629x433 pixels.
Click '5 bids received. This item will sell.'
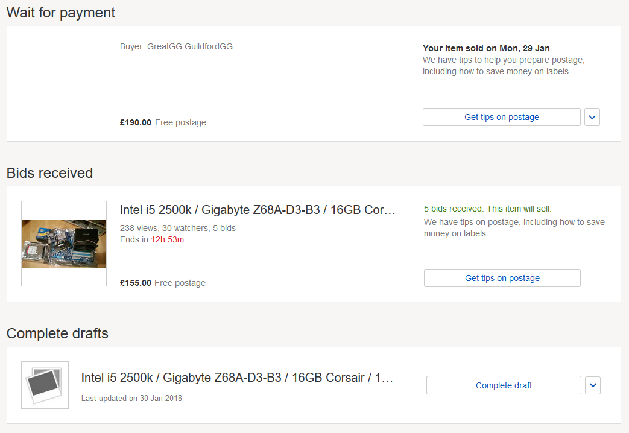coord(488,209)
